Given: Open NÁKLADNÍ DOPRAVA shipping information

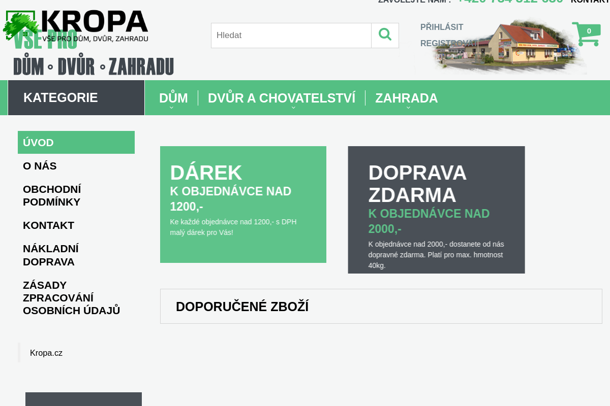Looking at the screenshot, I should [50, 255].
